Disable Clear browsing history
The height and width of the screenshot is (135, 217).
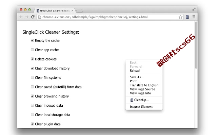pos(33,96)
